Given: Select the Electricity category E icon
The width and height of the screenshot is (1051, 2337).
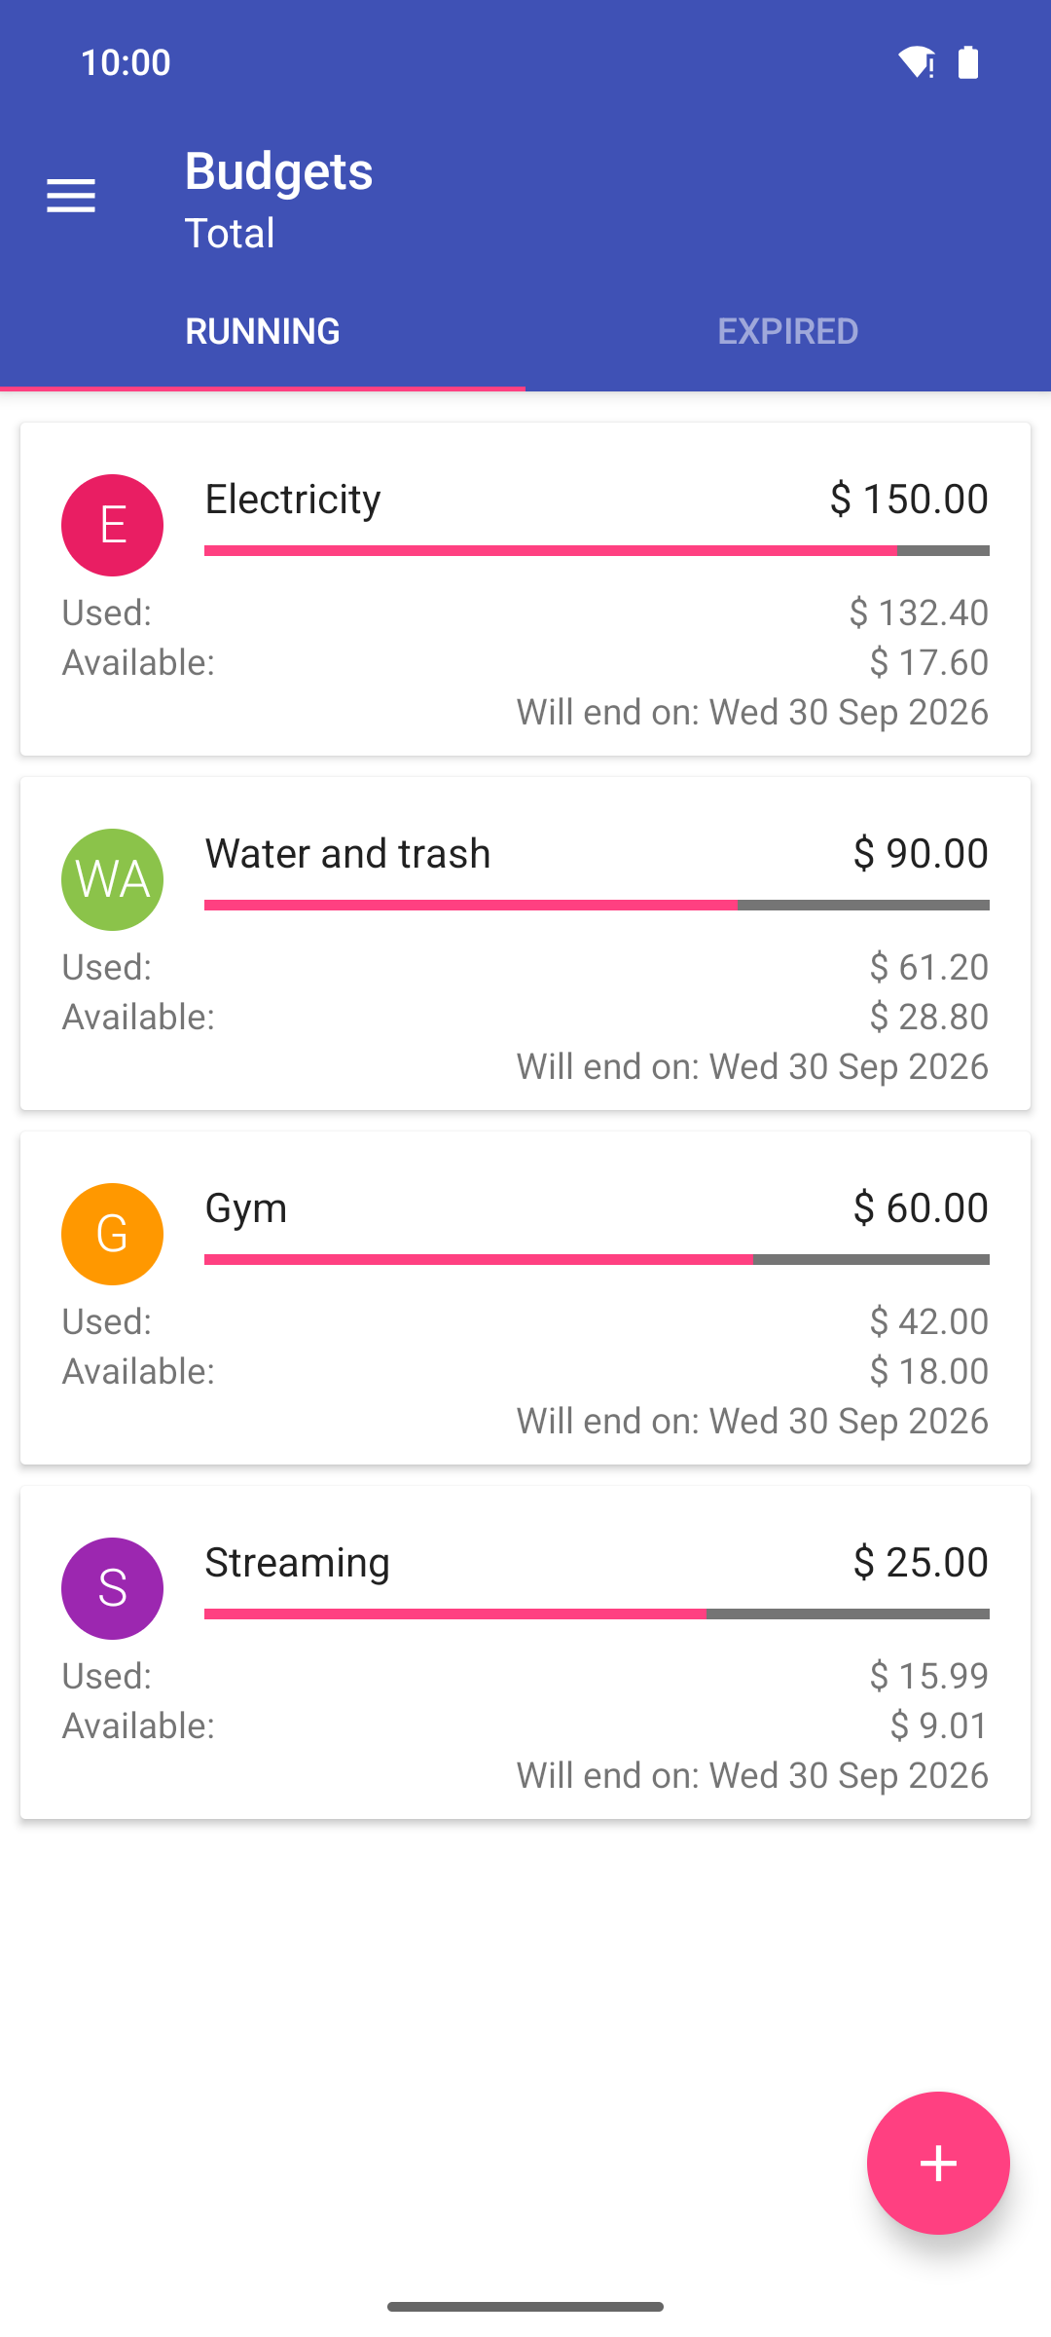Looking at the screenshot, I should pyautogui.click(x=112, y=525).
